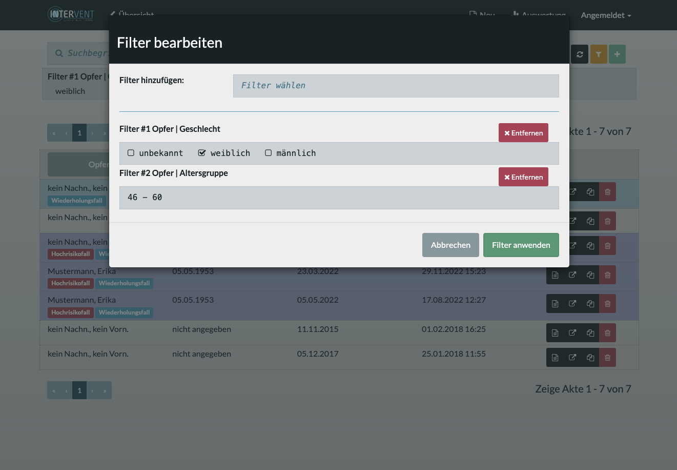Click copy icon in 29.11.2022 row

[590, 275]
